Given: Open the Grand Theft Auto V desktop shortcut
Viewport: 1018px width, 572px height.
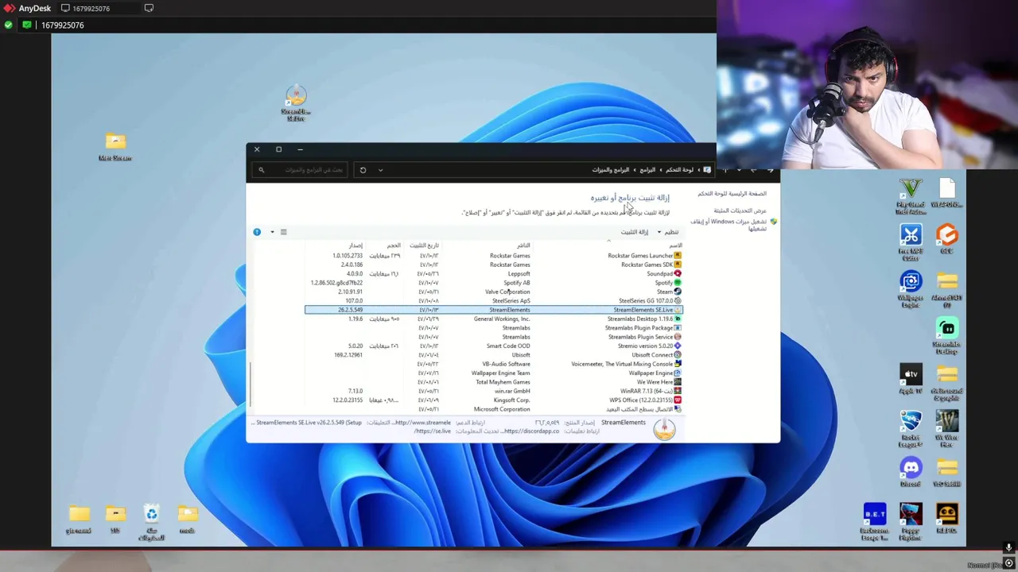Looking at the screenshot, I should [x=911, y=197].
